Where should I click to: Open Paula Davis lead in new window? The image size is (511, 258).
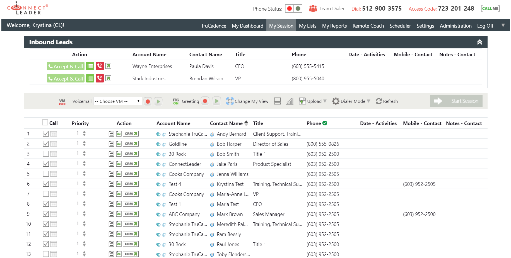(109, 66)
